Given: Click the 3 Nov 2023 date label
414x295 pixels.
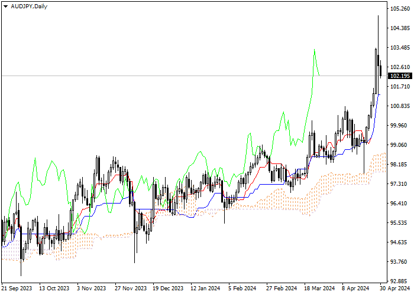Looking at the screenshot, I should point(91,289).
